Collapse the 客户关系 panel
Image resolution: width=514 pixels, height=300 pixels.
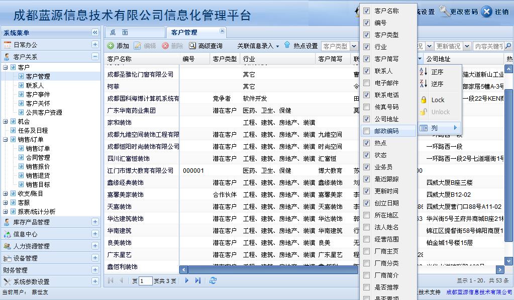[95, 57]
